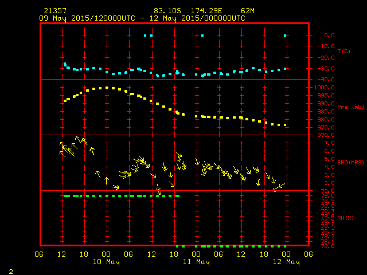Click the Pre (mb) pressure axis label

350,107
